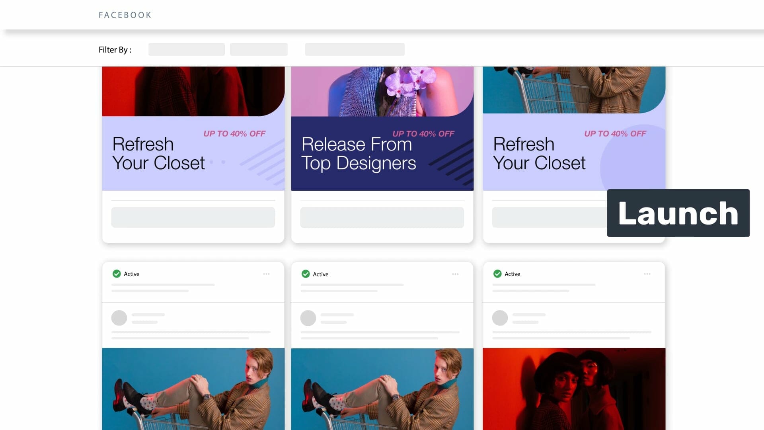This screenshot has height=430, width=764.
Task: Select bottom-left shopping cart ad image
Action: pyautogui.click(x=193, y=388)
